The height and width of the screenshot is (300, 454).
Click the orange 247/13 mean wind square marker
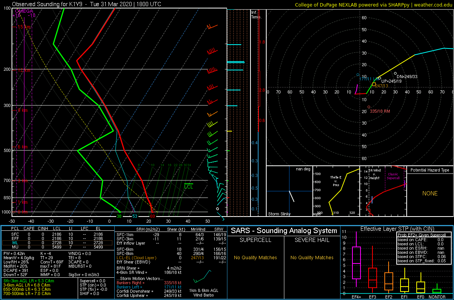pos(374,85)
